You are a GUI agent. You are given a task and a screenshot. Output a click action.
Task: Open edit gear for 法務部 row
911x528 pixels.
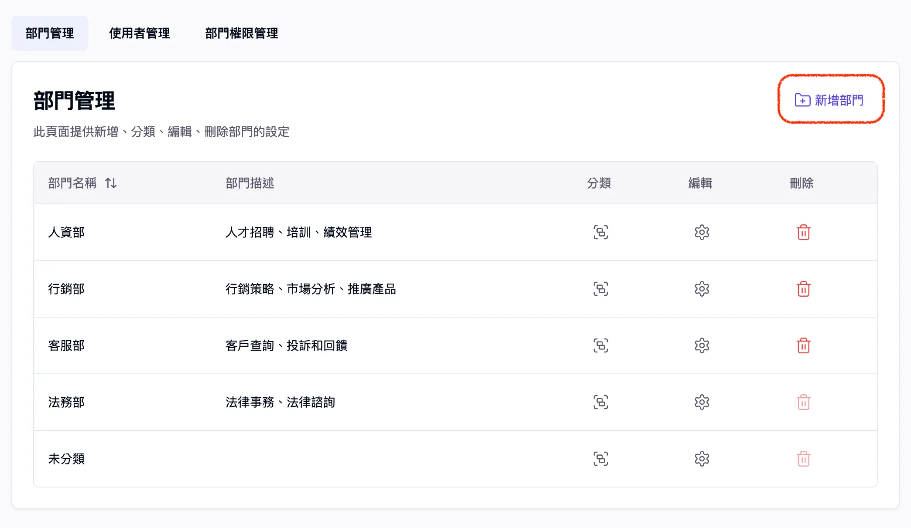[x=702, y=402]
